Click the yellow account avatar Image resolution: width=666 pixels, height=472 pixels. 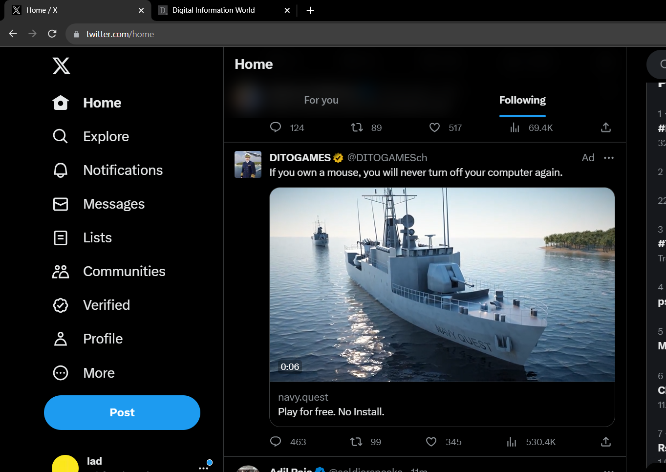point(65,464)
